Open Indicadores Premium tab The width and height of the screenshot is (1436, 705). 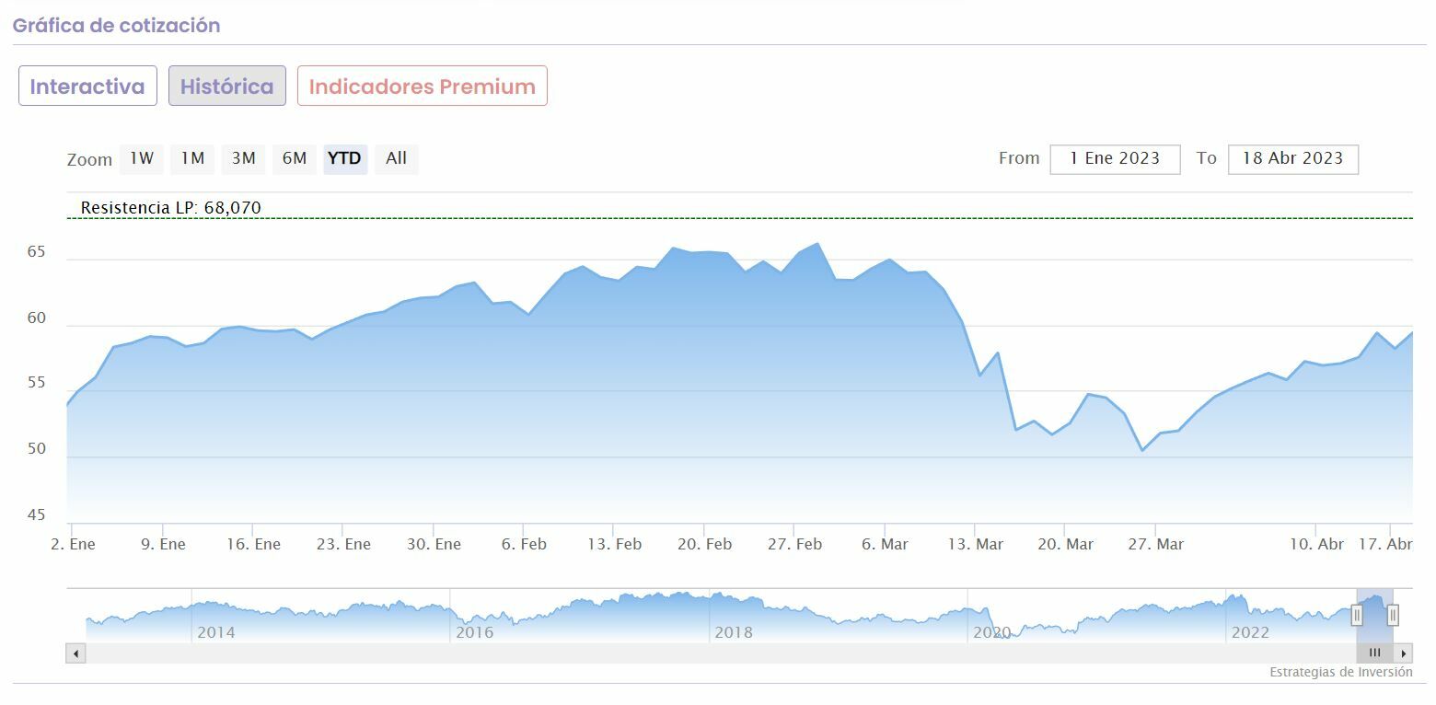[423, 87]
